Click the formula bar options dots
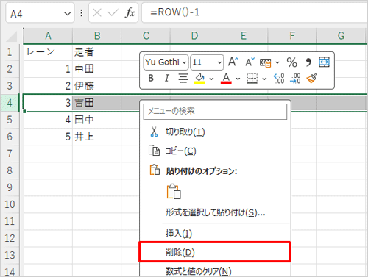 pyautogui.click(x=81, y=12)
